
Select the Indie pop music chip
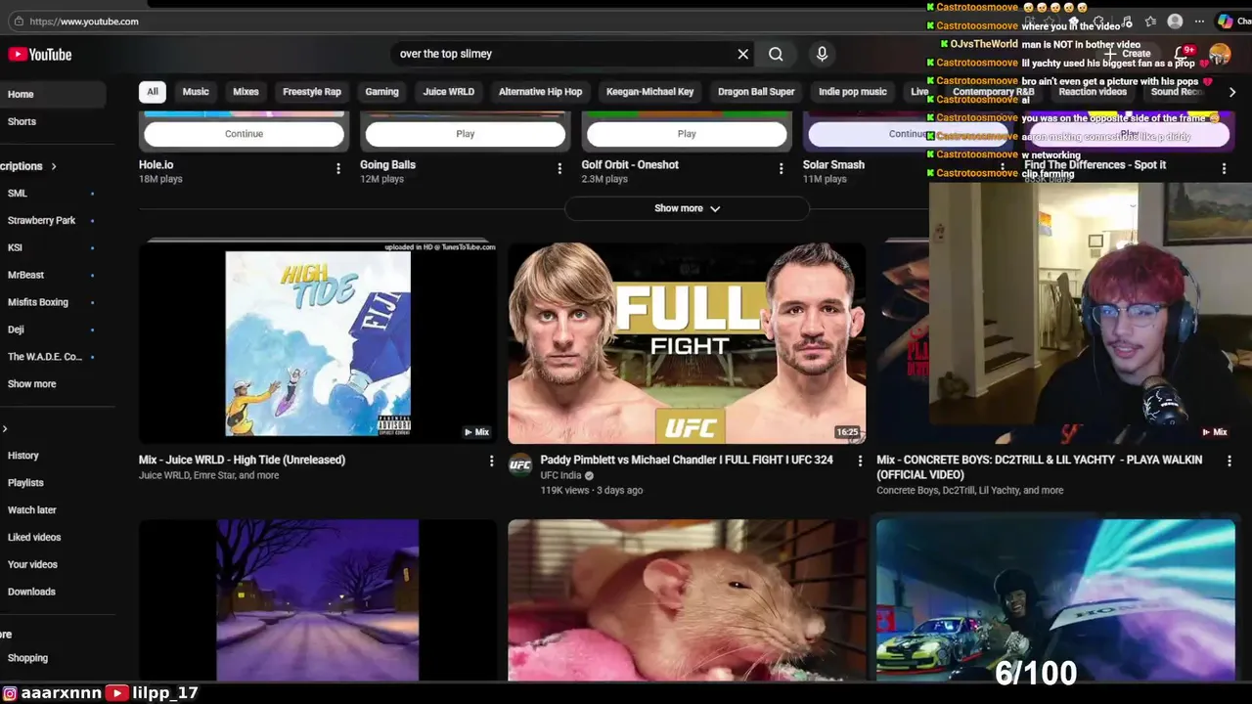[x=853, y=92]
